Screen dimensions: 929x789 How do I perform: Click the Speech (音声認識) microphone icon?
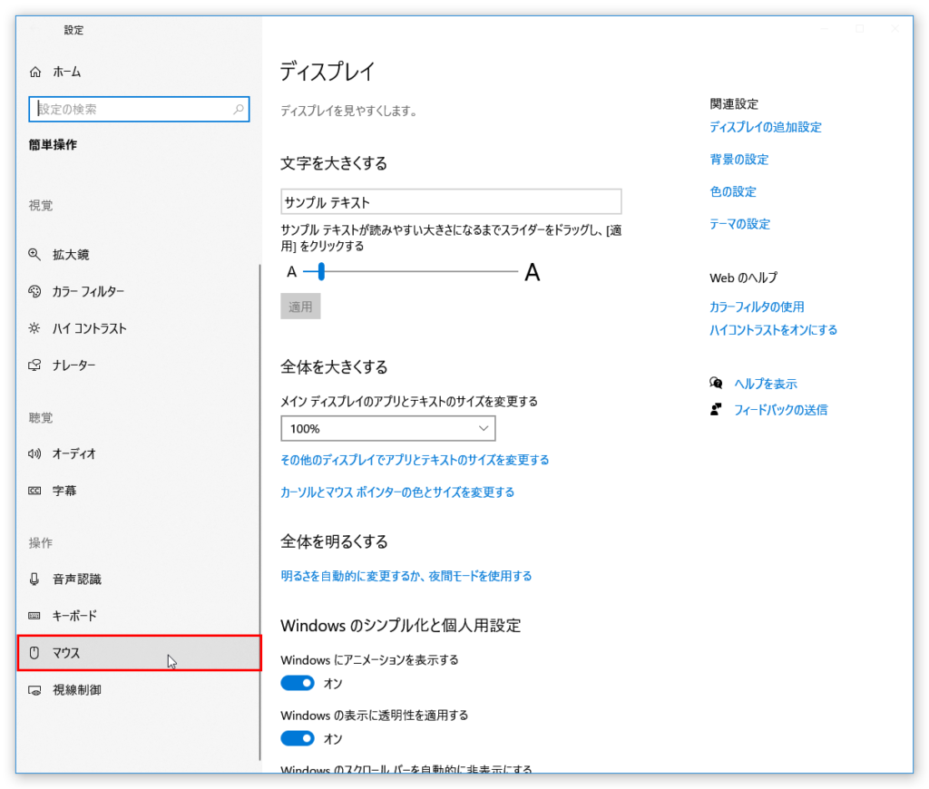(34, 579)
